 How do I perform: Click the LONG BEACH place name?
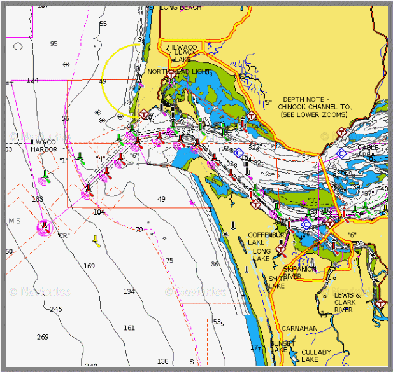click(181, 8)
